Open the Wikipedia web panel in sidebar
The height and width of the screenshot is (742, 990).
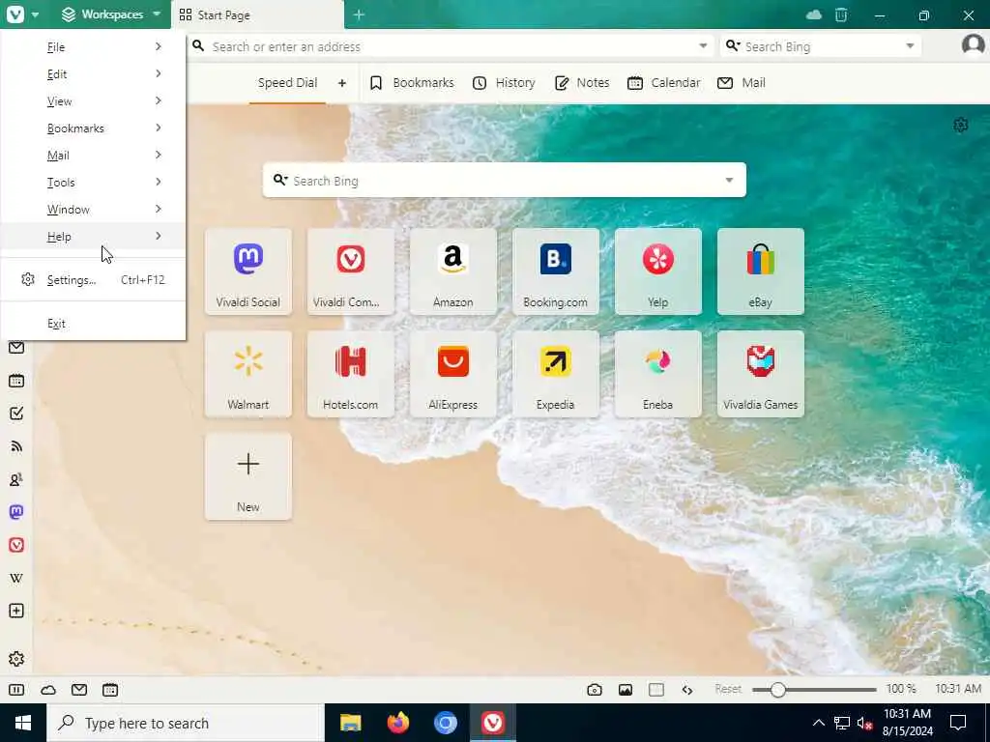16,578
